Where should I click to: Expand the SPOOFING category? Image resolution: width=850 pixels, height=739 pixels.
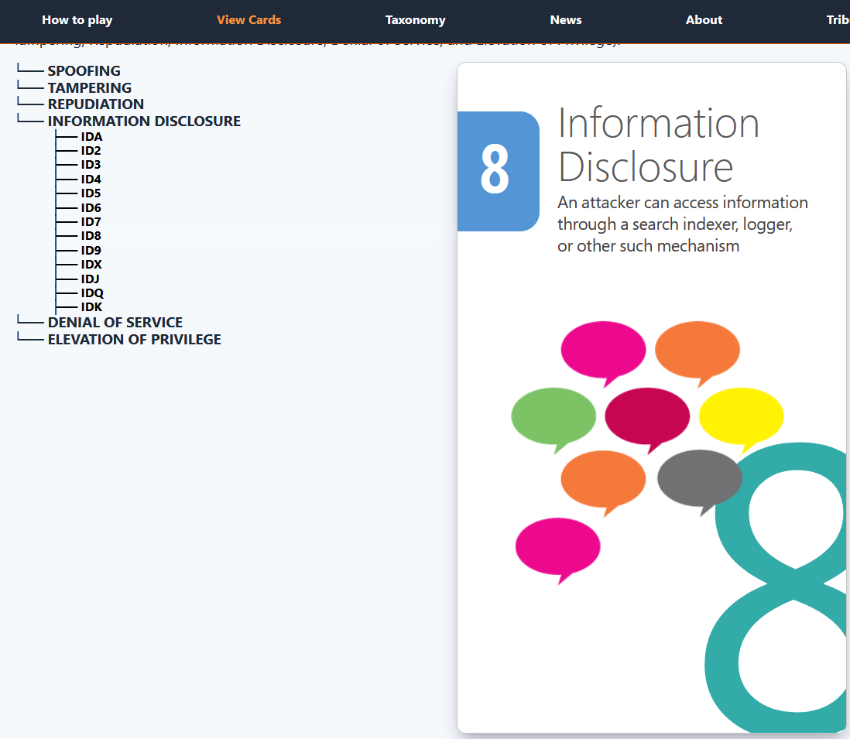(84, 71)
